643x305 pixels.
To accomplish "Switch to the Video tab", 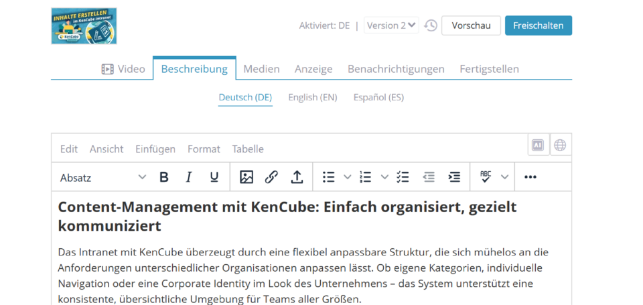I will (x=123, y=69).
